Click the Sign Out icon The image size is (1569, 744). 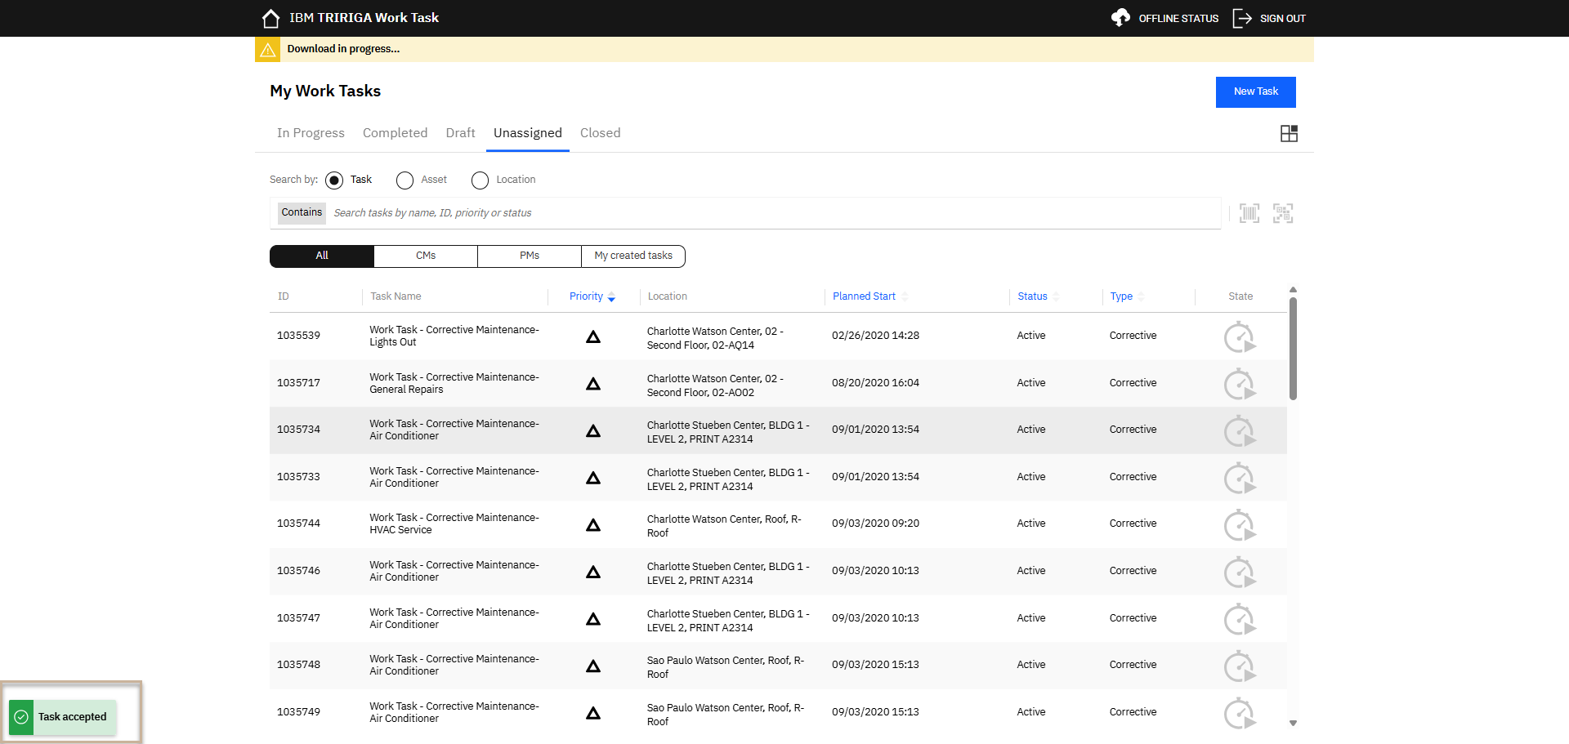1242,18
